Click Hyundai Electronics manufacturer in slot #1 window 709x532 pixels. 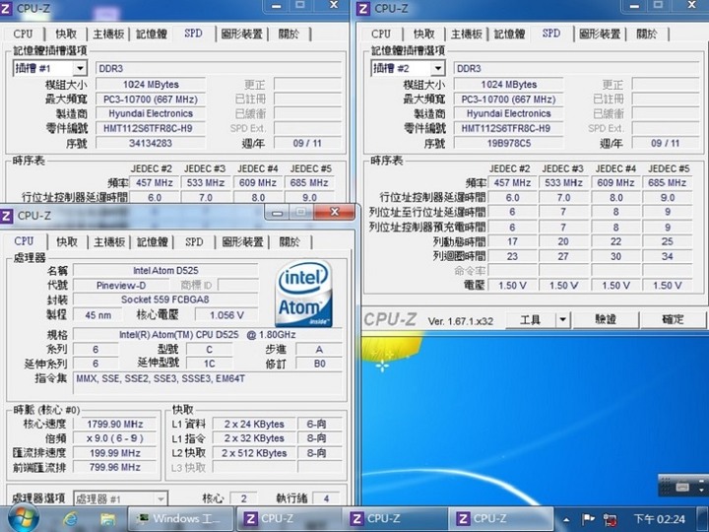[151, 113]
